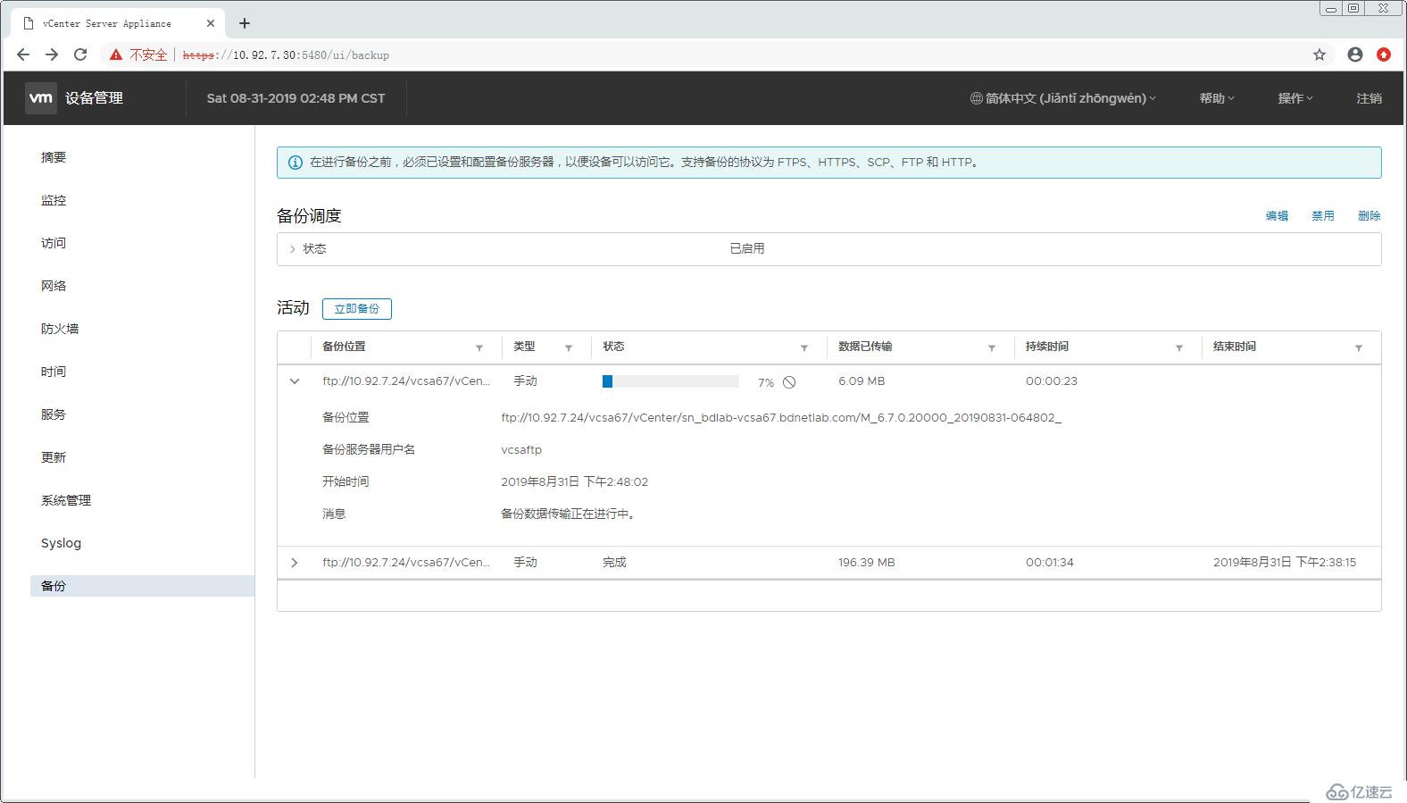The width and height of the screenshot is (1407, 803).
Task: Click the 00:00:23 duration cell
Action: [x=1052, y=381]
